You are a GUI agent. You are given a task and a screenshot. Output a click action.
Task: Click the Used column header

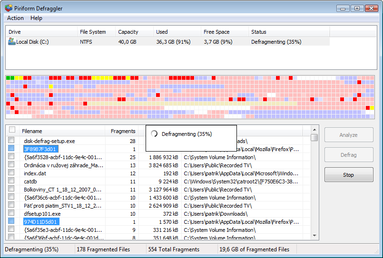point(177,32)
